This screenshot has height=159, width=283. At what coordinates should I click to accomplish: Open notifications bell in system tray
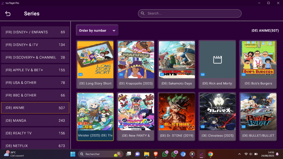(x=277, y=154)
